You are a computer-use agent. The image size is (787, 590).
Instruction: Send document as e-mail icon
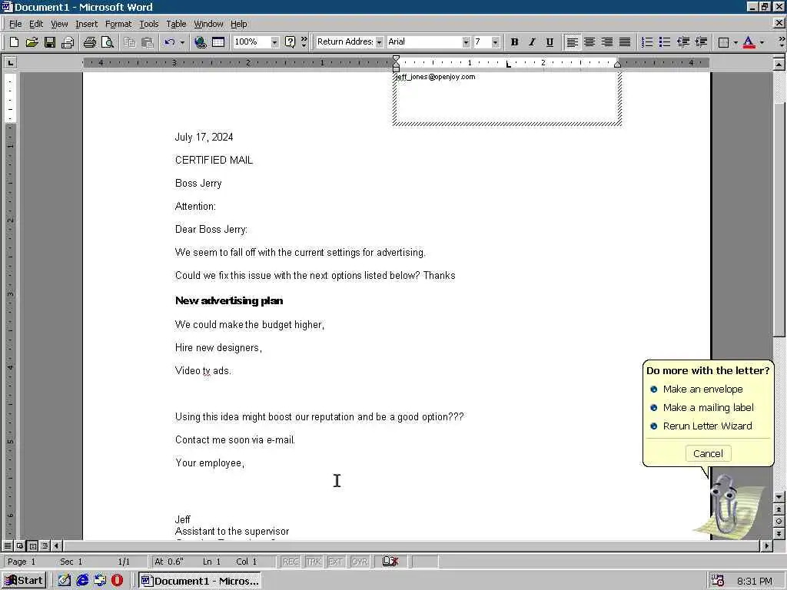[x=68, y=42]
